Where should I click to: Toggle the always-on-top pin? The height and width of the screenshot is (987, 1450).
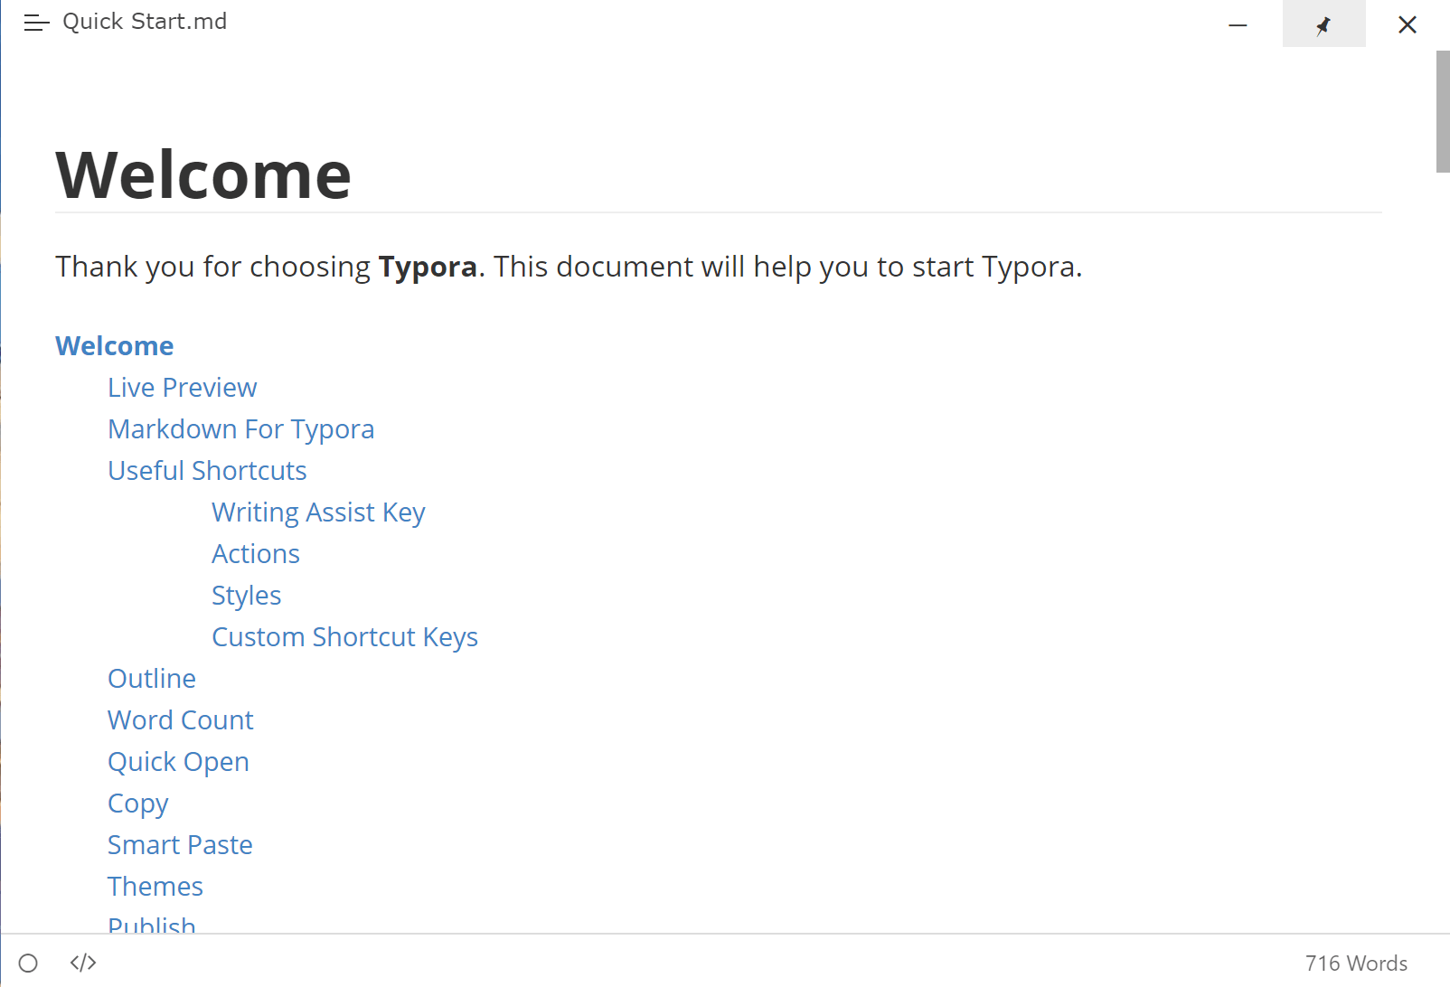pyautogui.click(x=1323, y=24)
